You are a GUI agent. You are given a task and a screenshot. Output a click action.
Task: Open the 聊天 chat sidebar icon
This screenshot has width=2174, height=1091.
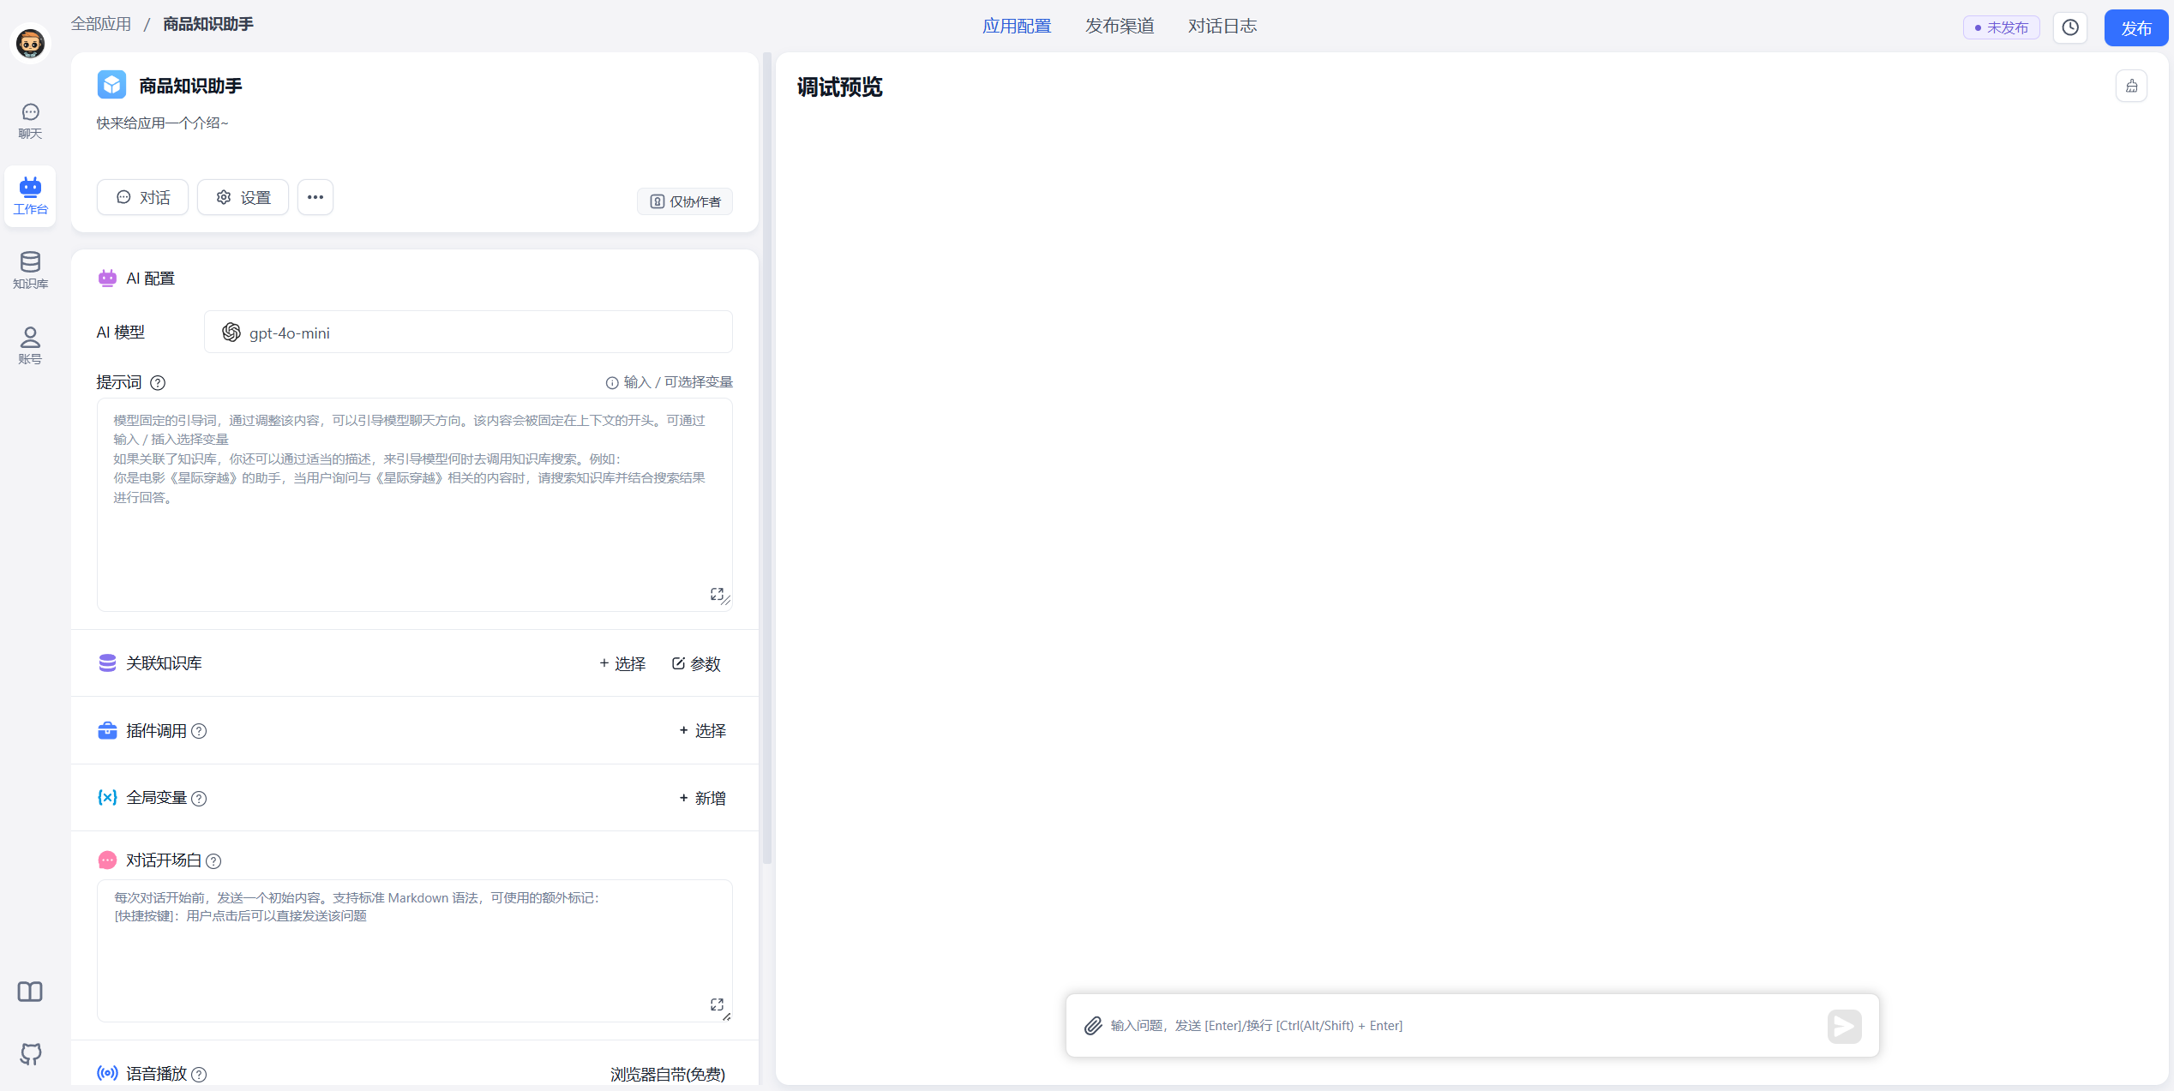pyautogui.click(x=30, y=121)
